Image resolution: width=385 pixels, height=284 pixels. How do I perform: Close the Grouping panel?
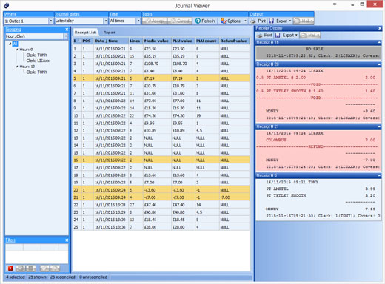click(67, 30)
